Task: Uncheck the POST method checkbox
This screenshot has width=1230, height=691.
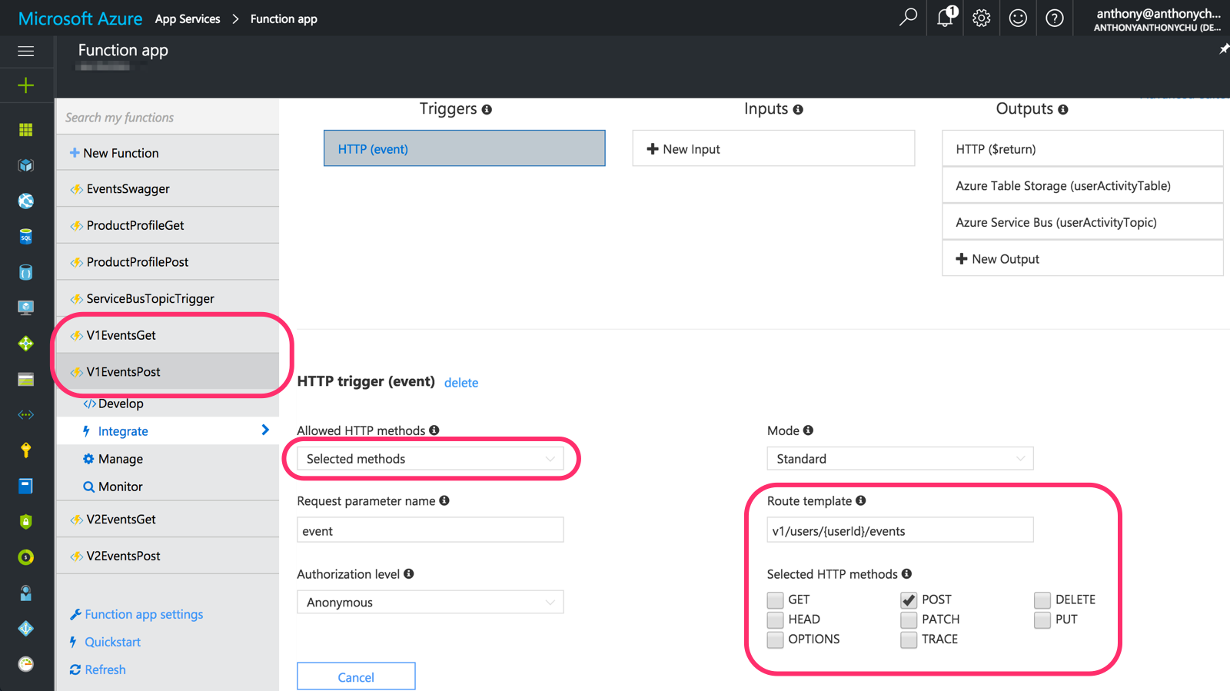Action: 909,600
